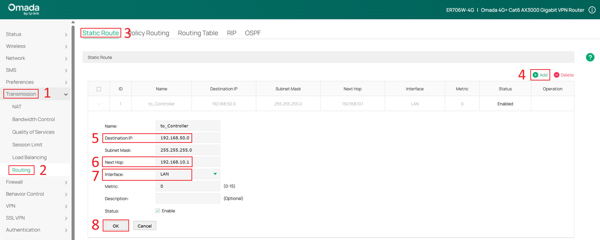Click the 192.168.10.1 next hop table cell
Viewport: 600px width, 240px height.
tap(353, 104)
